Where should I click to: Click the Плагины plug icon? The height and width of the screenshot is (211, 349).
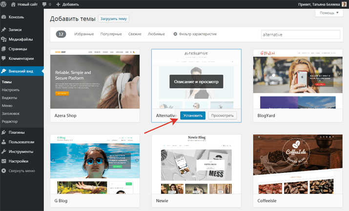click(3, 132)
